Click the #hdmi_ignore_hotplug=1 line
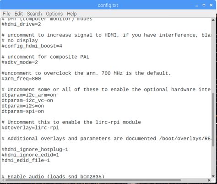This screenshot has width=217, height=184. [x=35, y=149]
